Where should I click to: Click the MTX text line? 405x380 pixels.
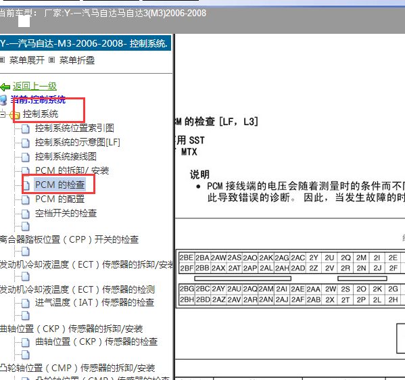189,152
